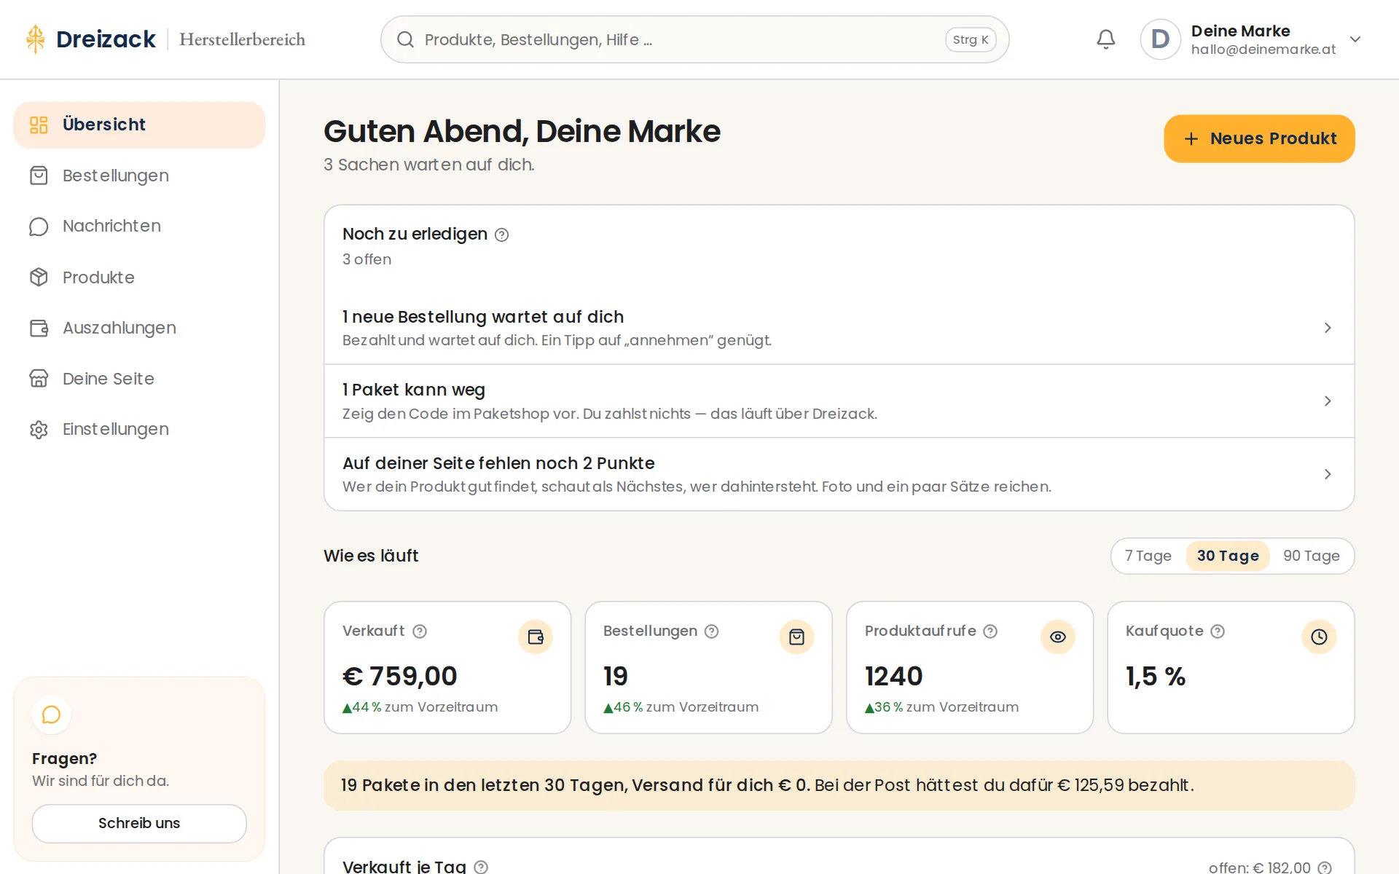The width and height of the screenshot is (1399, 874).
Task: Click clock icon in Kaufquote card
Action: [x=1319, y=637]
